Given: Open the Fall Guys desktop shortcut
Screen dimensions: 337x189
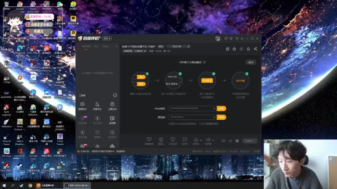Looking at the screenshot, I should pyautogui.click(x=6, y=152).
